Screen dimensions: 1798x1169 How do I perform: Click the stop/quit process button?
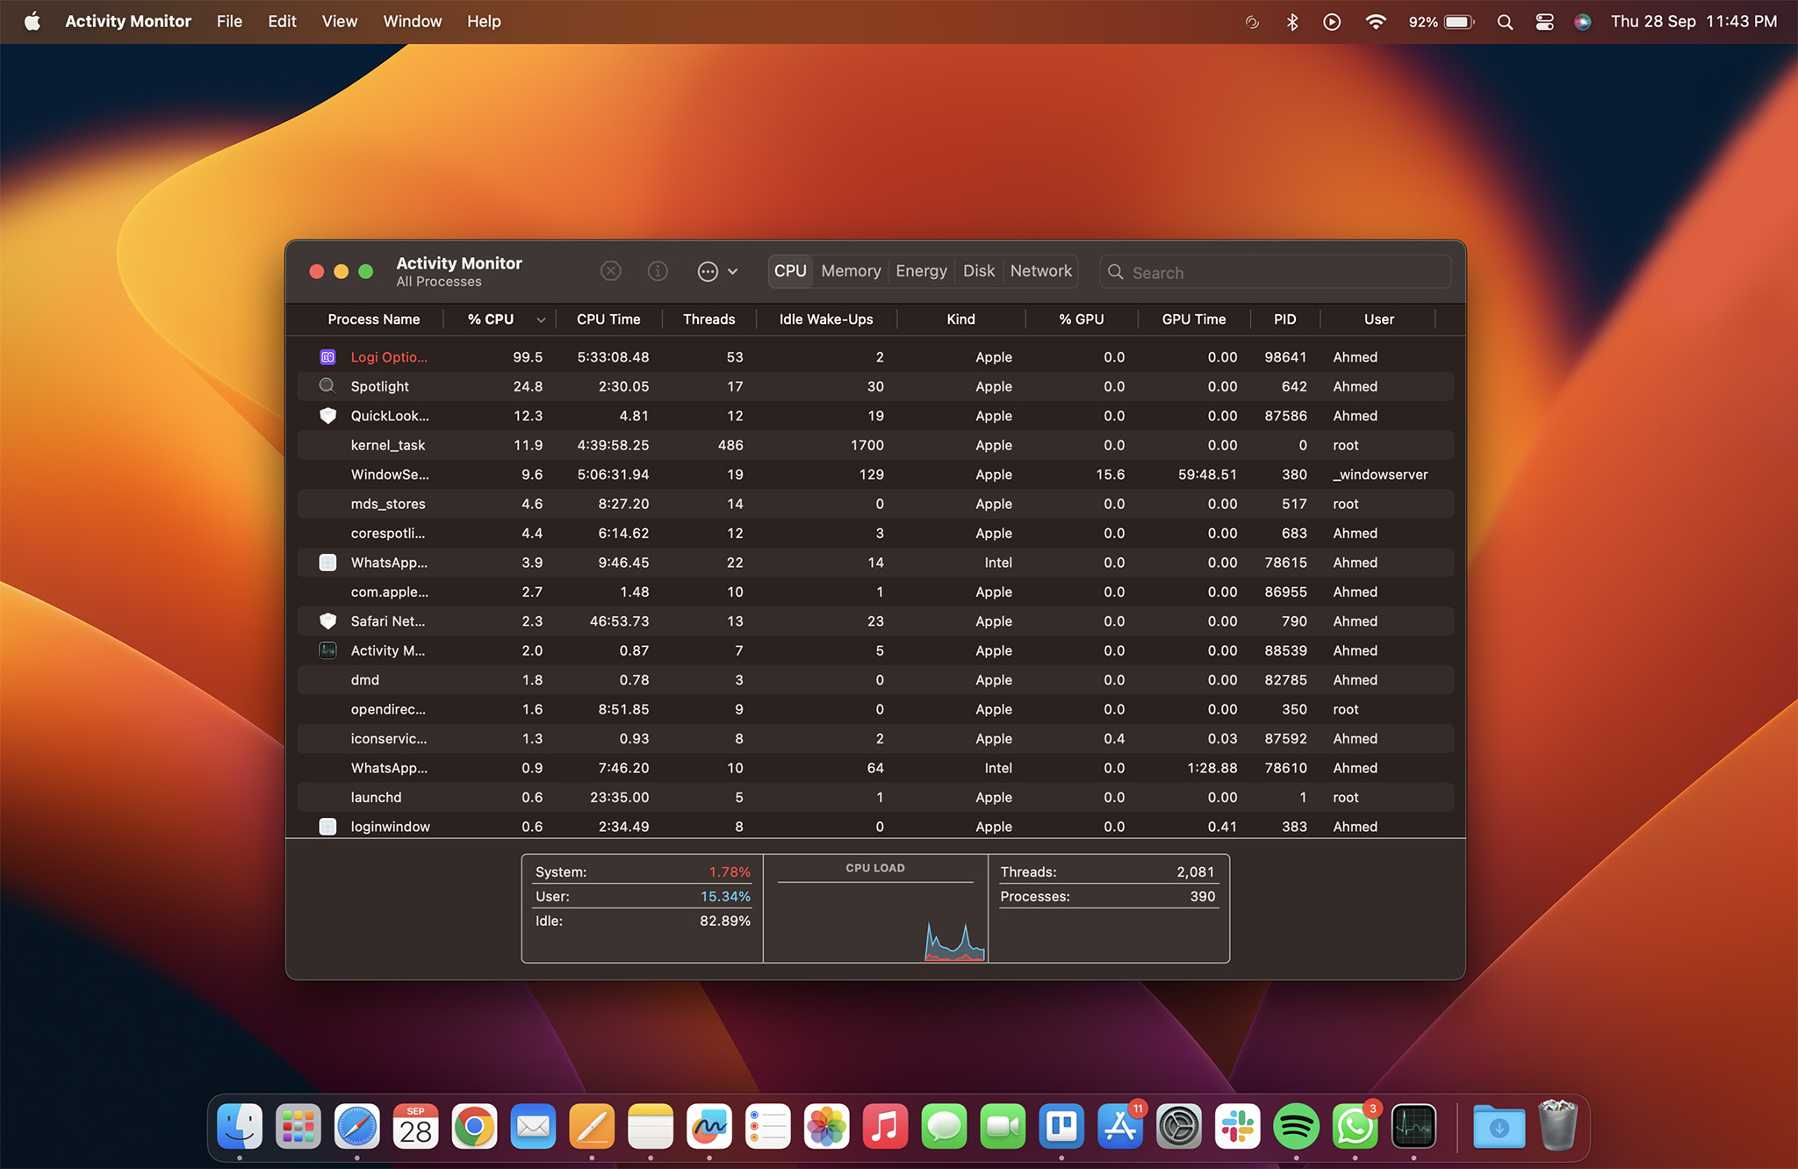pos(611,271)
